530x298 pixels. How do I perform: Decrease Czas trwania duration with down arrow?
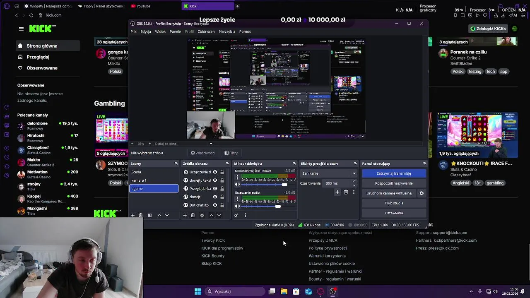click(x=354, y=185)
